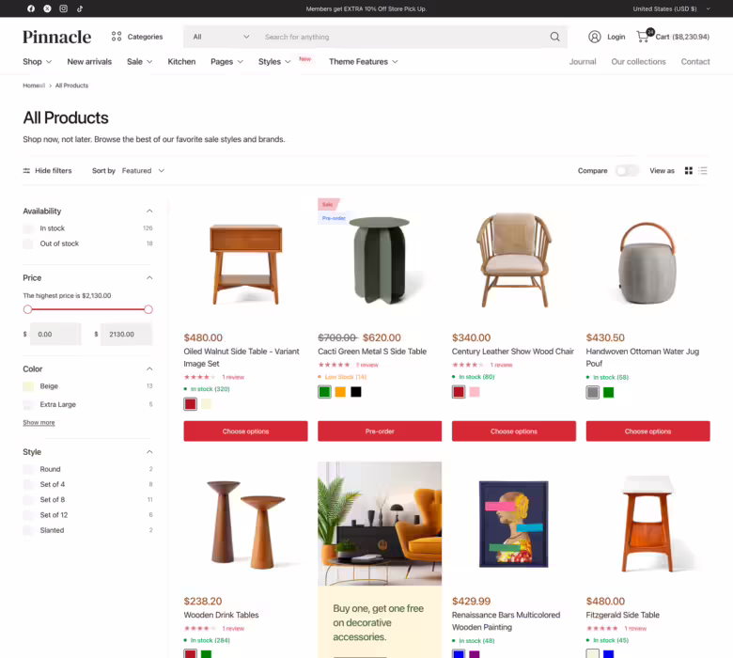Image resolution: width=733 pixels, height=658 pixels.
Task: Collapse the Price filter section
Action: coord(149,278)
